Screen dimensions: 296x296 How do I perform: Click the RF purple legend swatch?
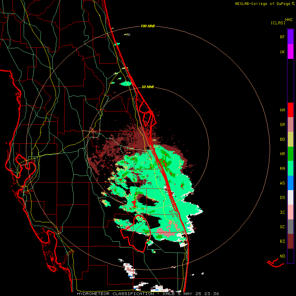(x=290, y=37)
